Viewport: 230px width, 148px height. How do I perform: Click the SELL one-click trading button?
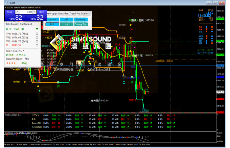[10, 12]
